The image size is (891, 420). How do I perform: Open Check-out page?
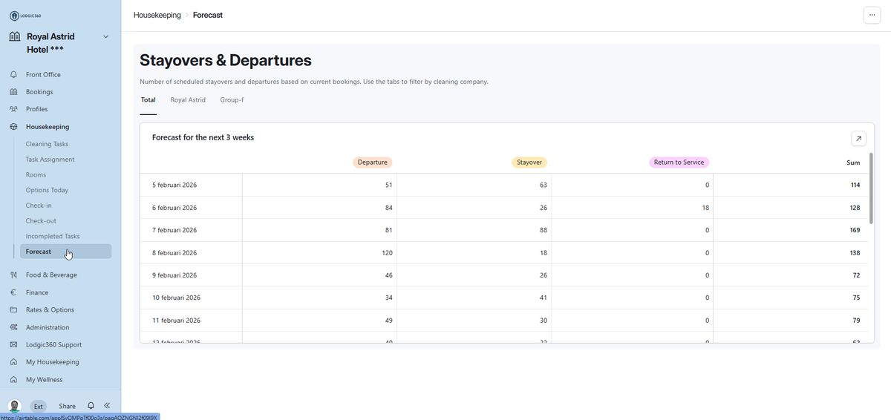point(41,221)
